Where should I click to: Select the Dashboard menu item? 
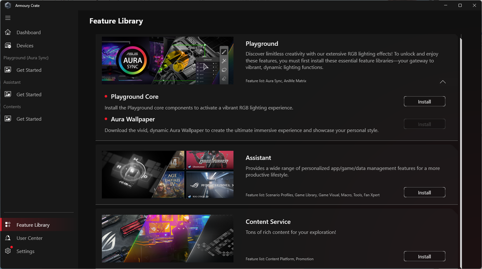pyautogui.click(x=28, y=32)
